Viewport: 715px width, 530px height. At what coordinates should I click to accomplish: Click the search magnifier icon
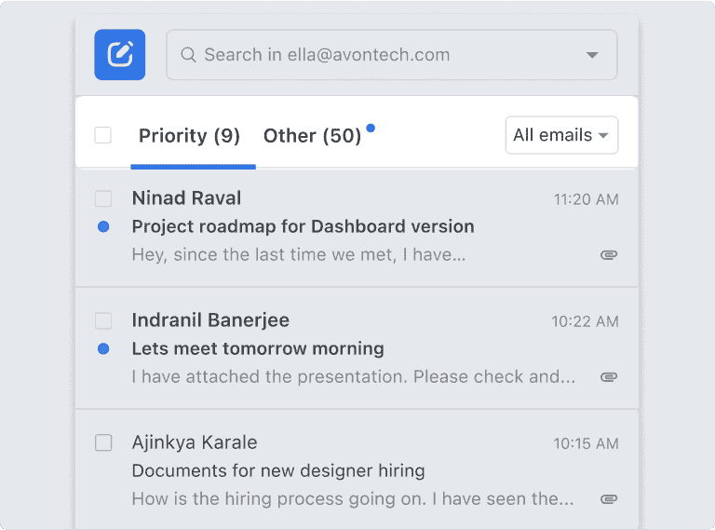tap(188, 55)
